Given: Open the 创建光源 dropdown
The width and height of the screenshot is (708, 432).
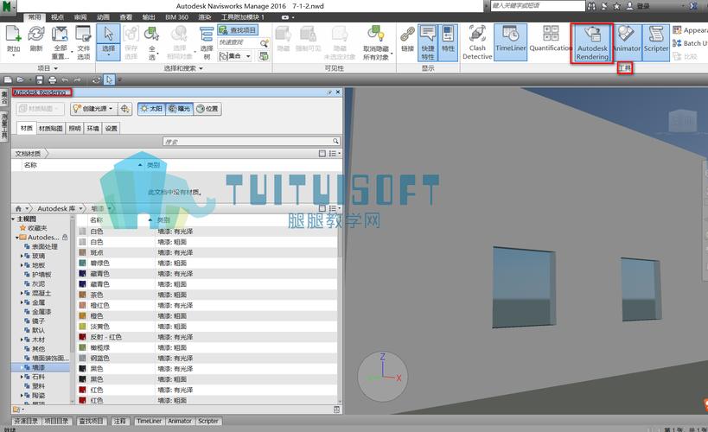Looking at the screenshot, I should point(92,109).
